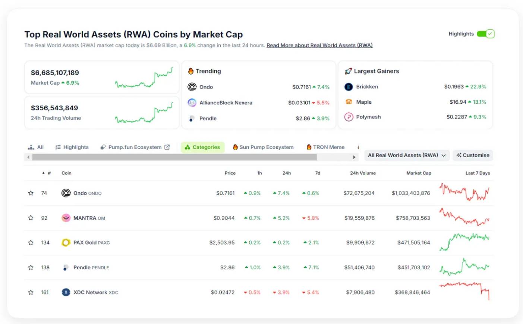Viewport: 523px width, 324px height.
Task: Click the Customise button
Action: (x=473, y=155)
